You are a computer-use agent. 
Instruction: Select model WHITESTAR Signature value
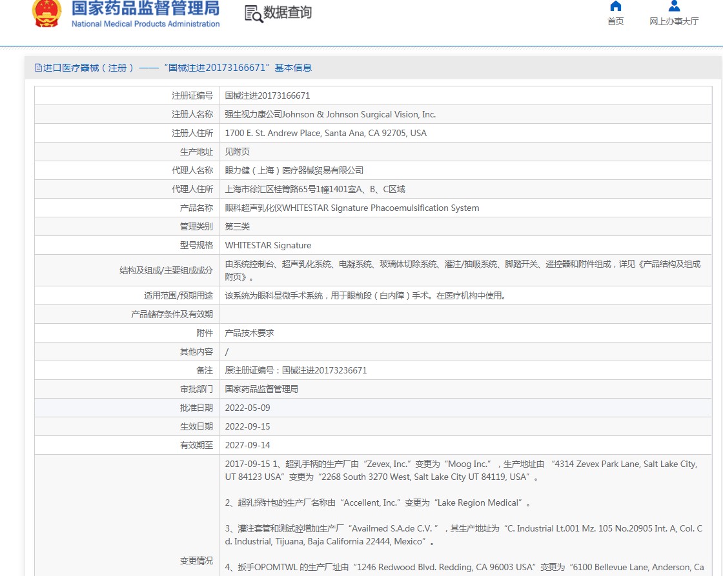point(268,246)
